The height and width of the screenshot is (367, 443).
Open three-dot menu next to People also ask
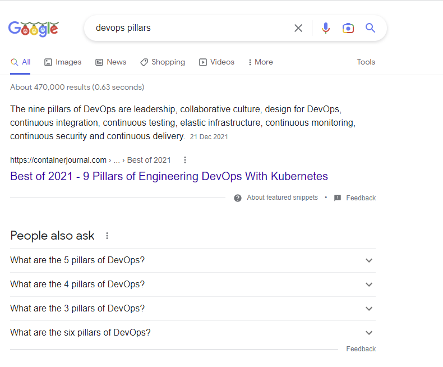point(107,236)
